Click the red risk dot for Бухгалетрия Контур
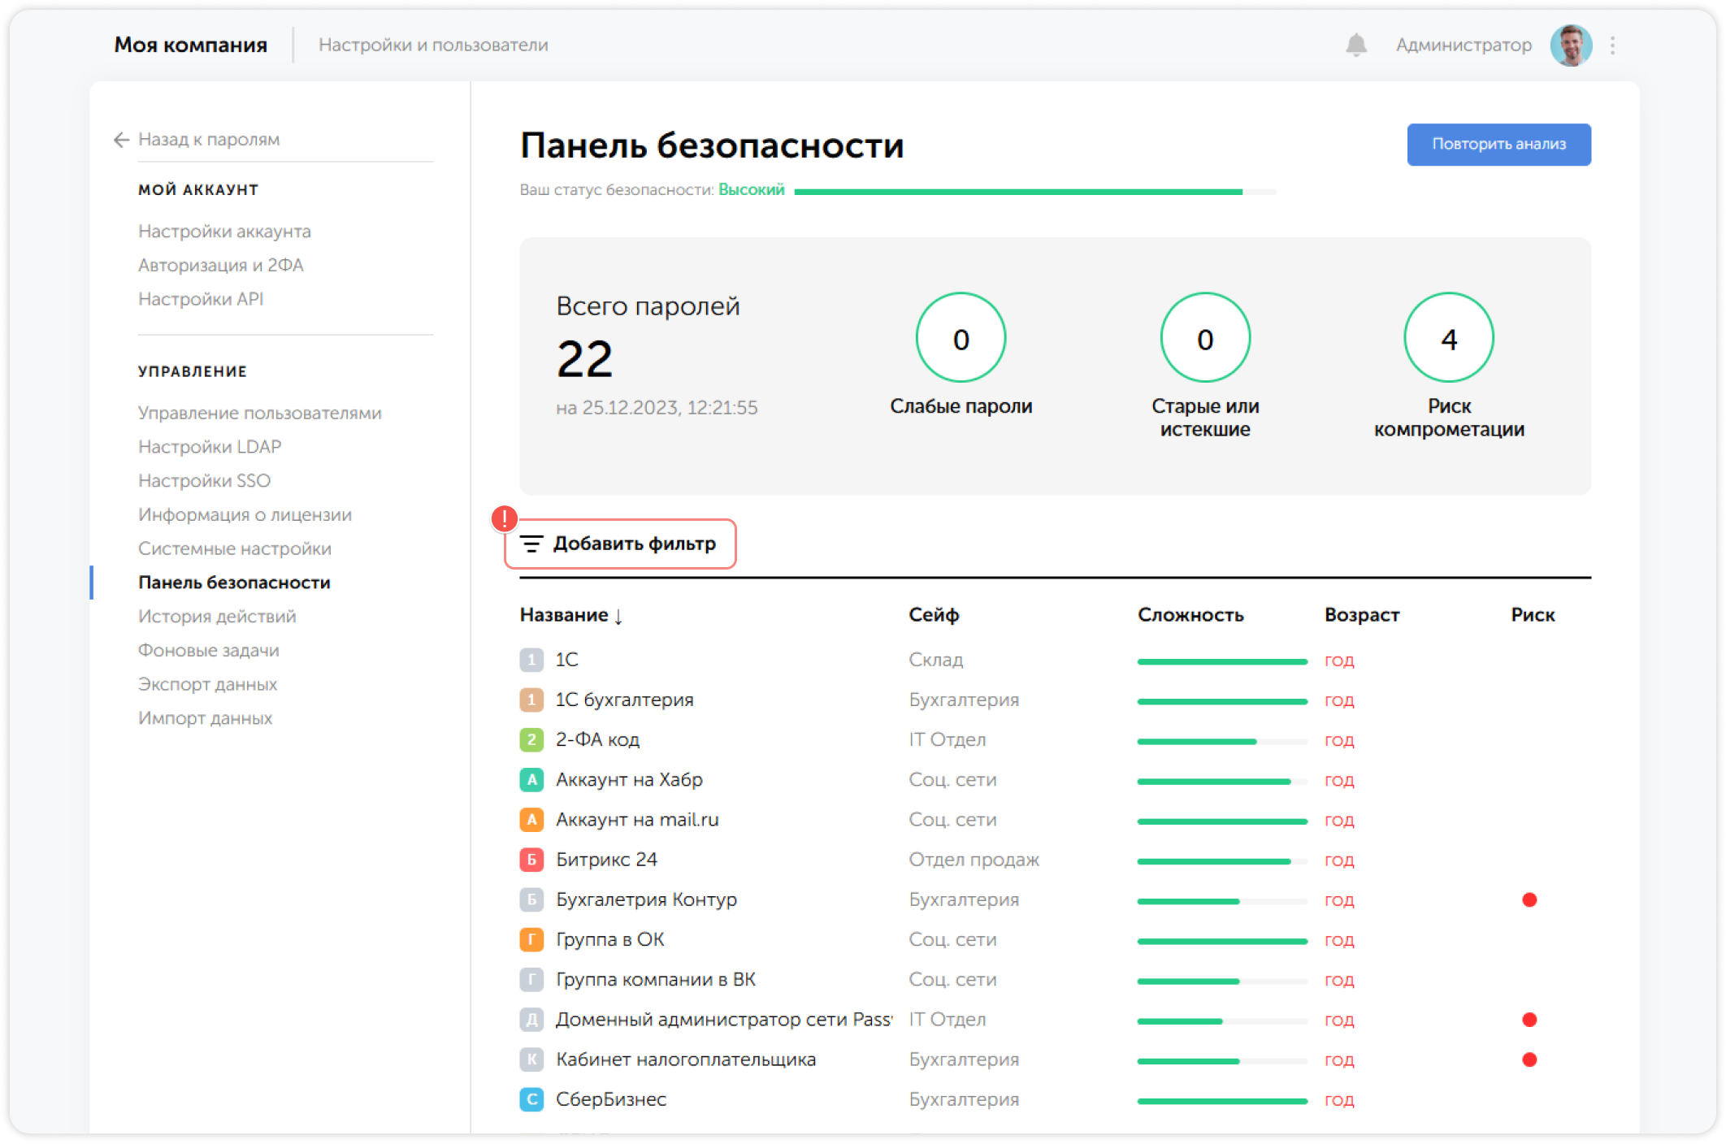Viewport: 1726px width, 1144px height. pos(1530,899)
